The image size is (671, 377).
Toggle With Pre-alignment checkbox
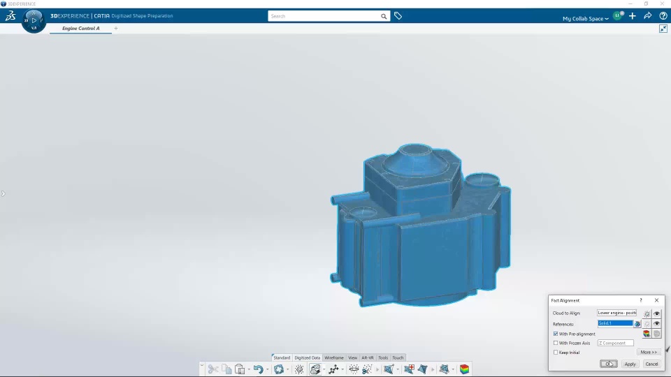pyautogui.click(x=556, y=334)
